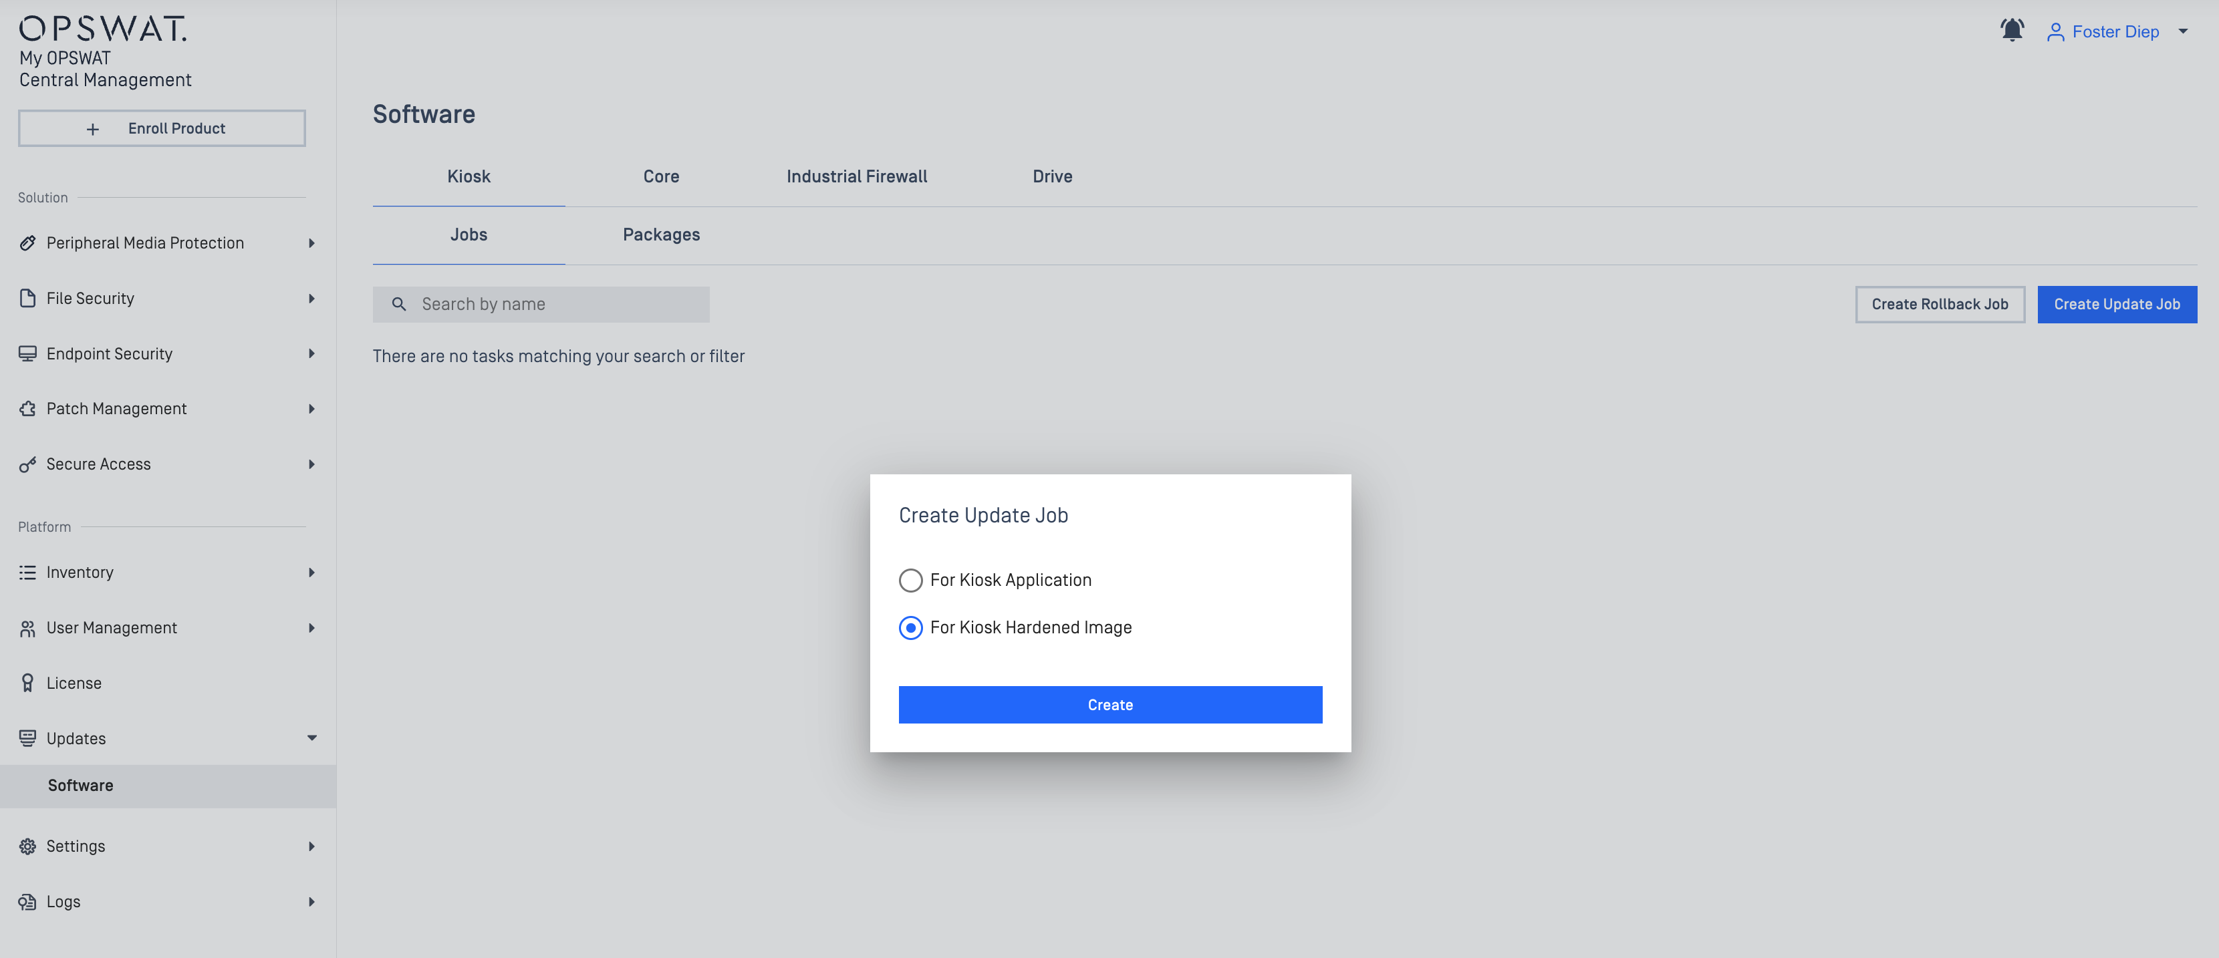Click the Settings gear icon
Image resolution: width=2219 pixels, height=958 pixels.
[27, 846]
